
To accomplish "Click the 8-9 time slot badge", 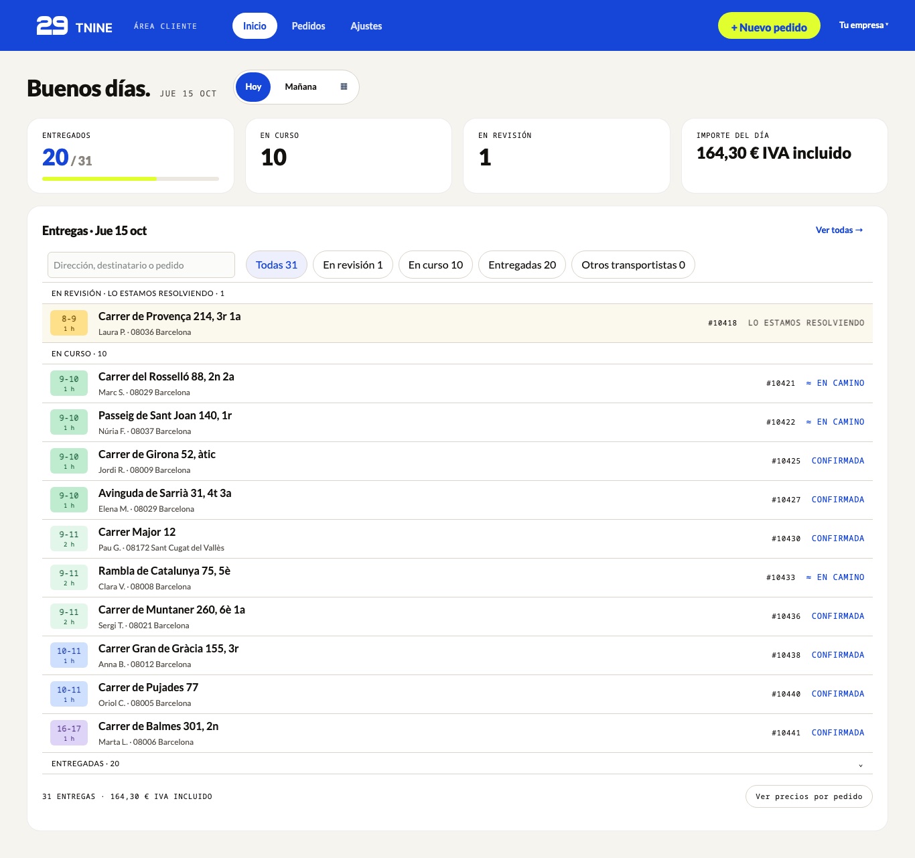I will point(69,323).
